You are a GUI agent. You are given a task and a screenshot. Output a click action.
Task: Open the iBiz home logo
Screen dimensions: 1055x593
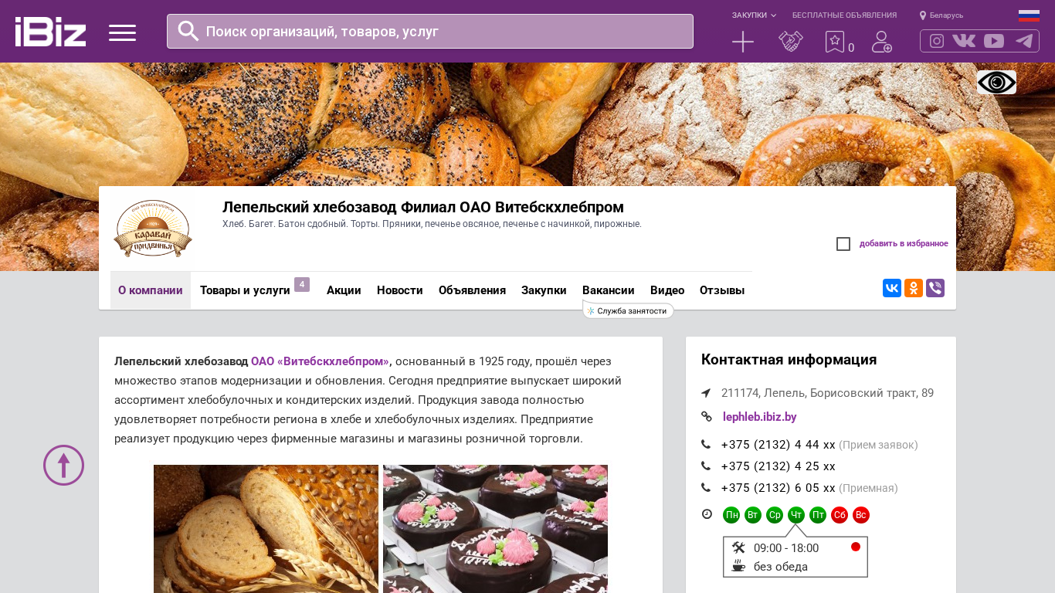tap(50, 32)
